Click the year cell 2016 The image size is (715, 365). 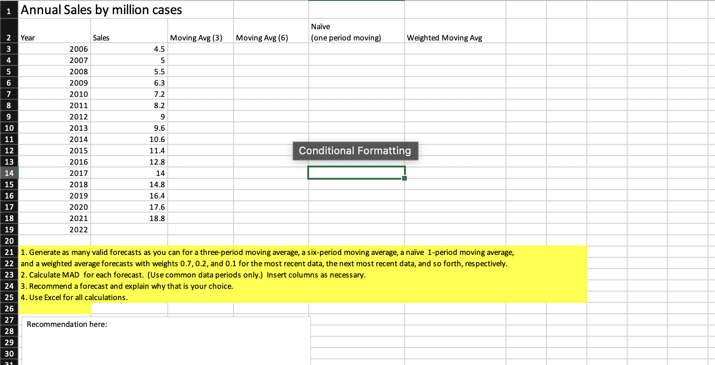pos(54,162)
